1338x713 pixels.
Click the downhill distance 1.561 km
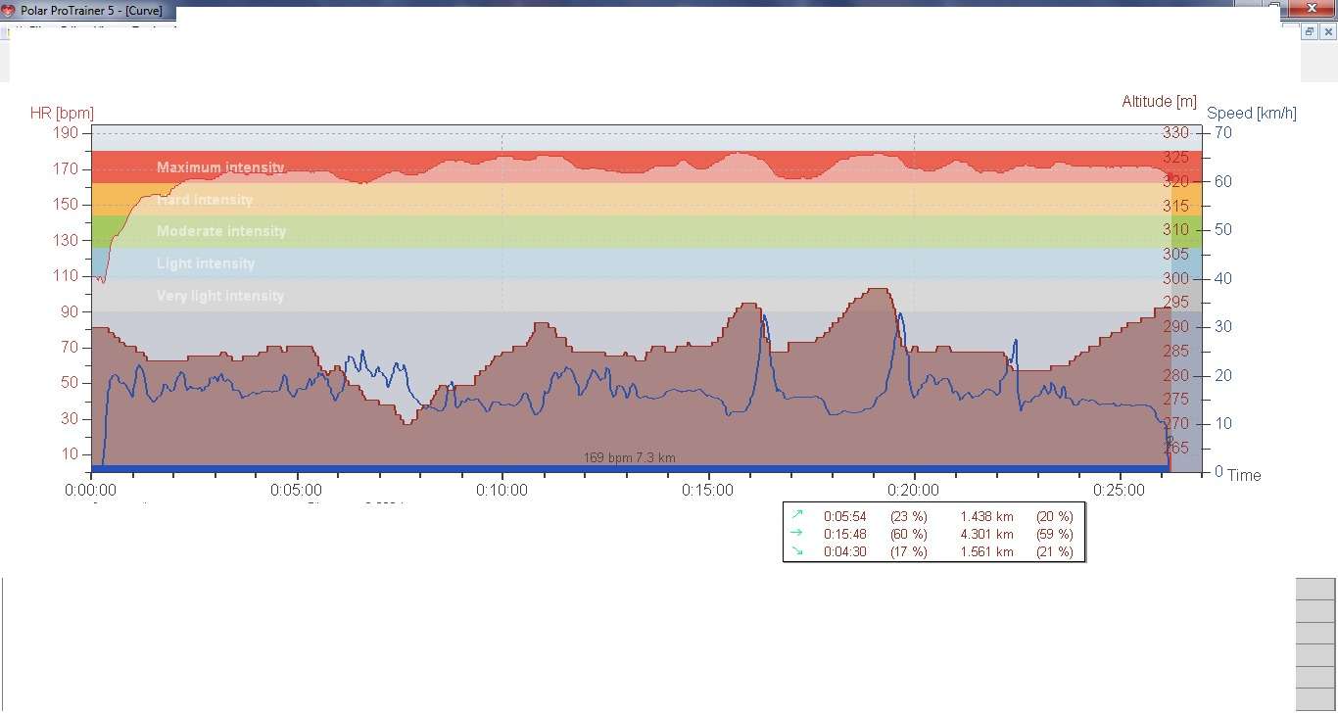(986, 551)
